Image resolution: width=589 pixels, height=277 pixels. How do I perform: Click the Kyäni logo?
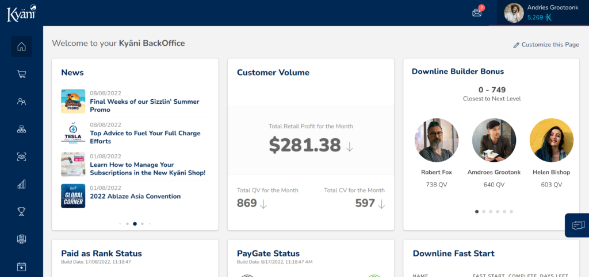tap(21, 13)
